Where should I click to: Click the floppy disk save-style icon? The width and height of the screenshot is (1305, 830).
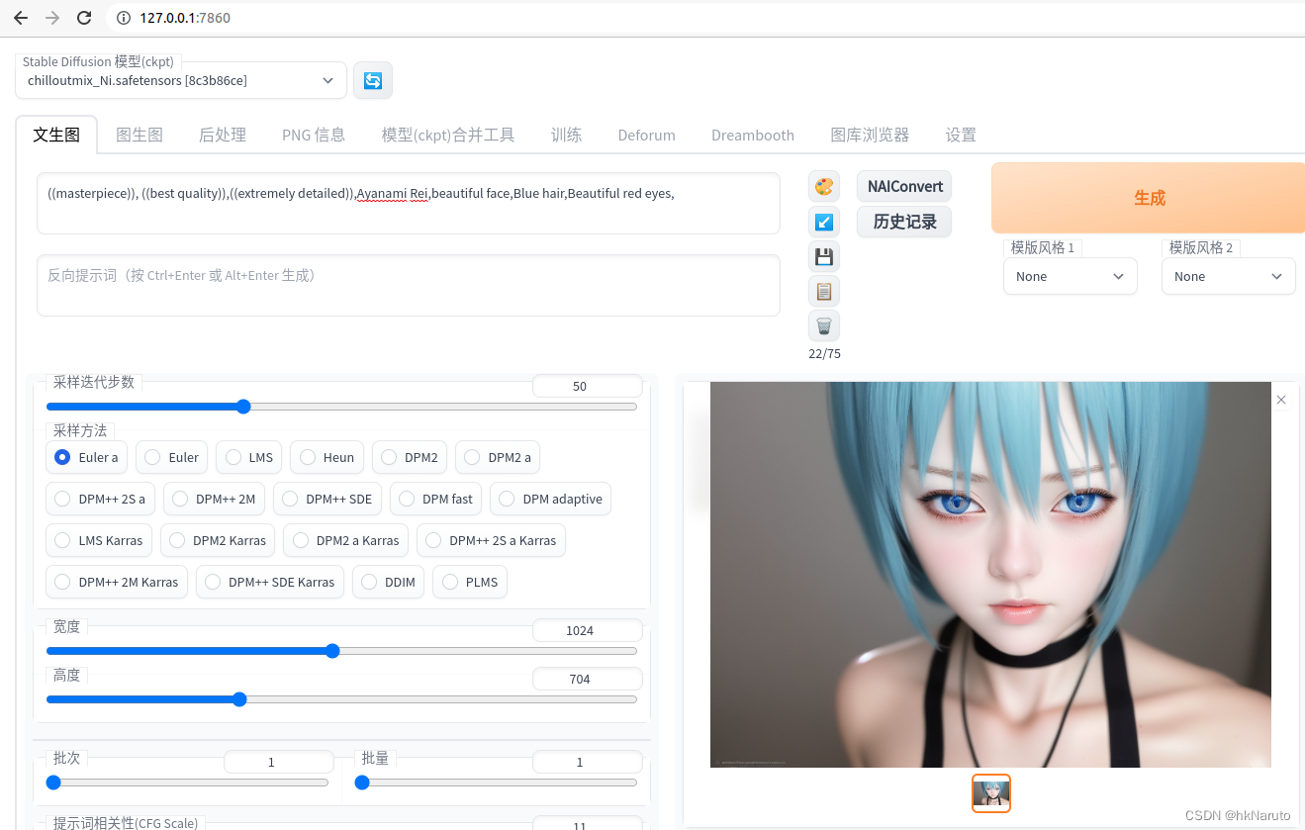point(823,256)
